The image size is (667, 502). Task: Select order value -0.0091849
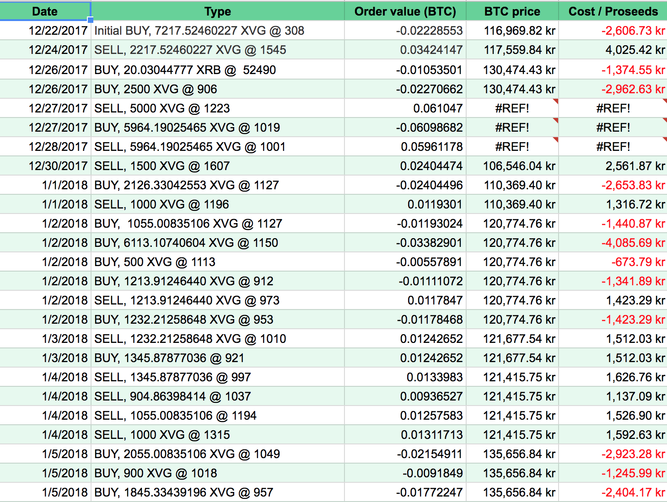pyautogui.click(x=405, y=473)
